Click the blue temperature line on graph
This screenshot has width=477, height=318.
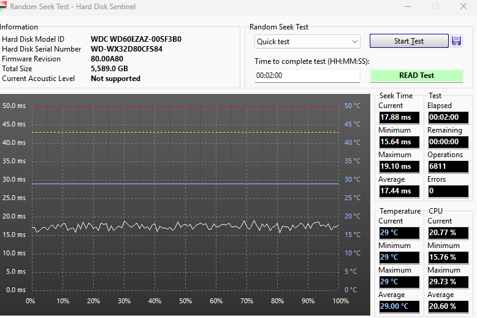pos(186,184)
